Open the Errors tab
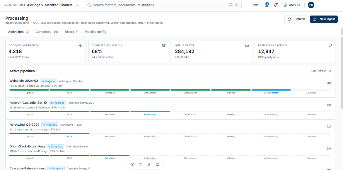 coord(71,32)
